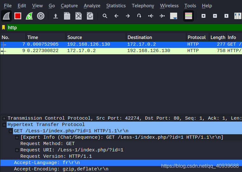Click the column layout icon at toolbar end
The height and width of the screenshot is (172, 242).
click(x=238, y=16)
